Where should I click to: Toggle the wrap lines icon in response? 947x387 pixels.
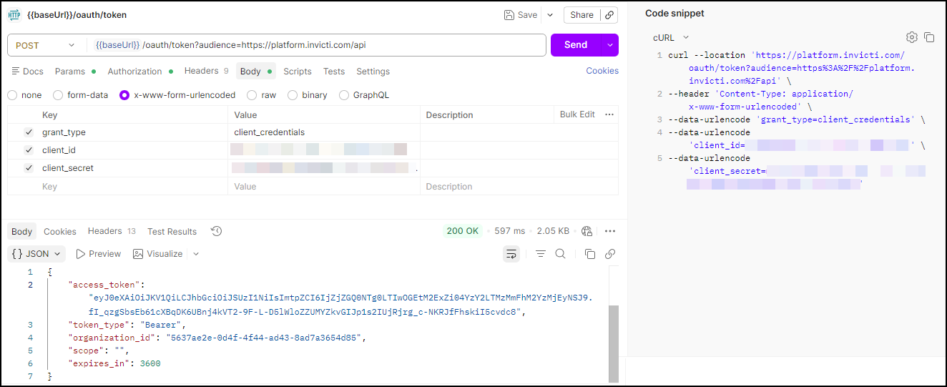(x=511, y=254)
